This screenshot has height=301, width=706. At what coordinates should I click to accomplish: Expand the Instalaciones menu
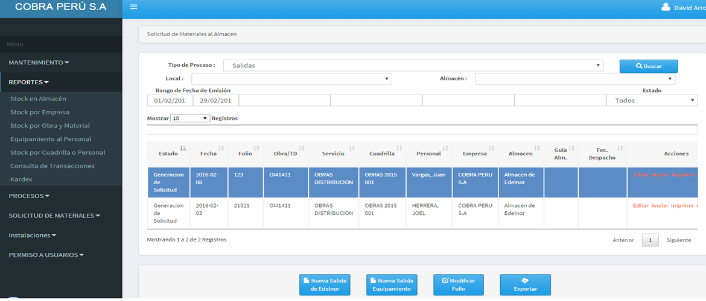tap(33, 235)
